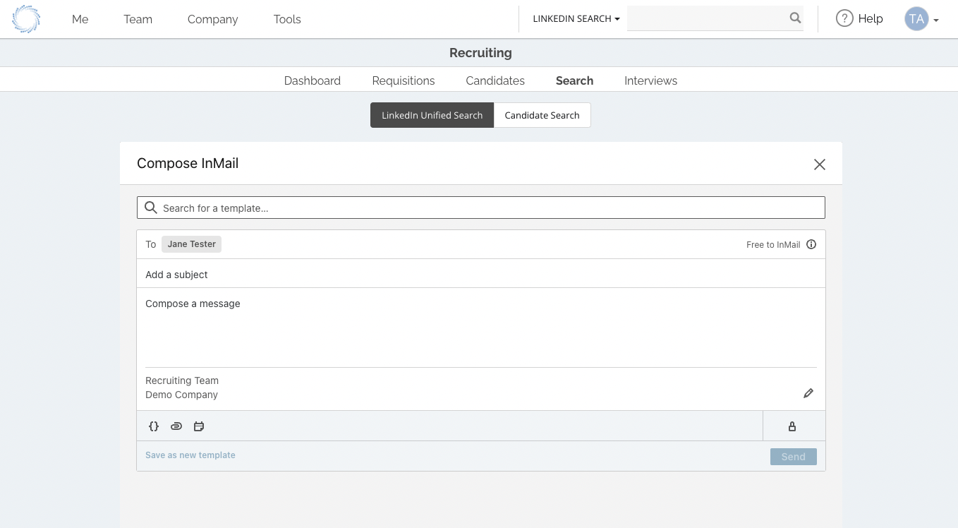Screen dimensions: 958x528
Task: Click the Help text link
Action: pos(871,19)
